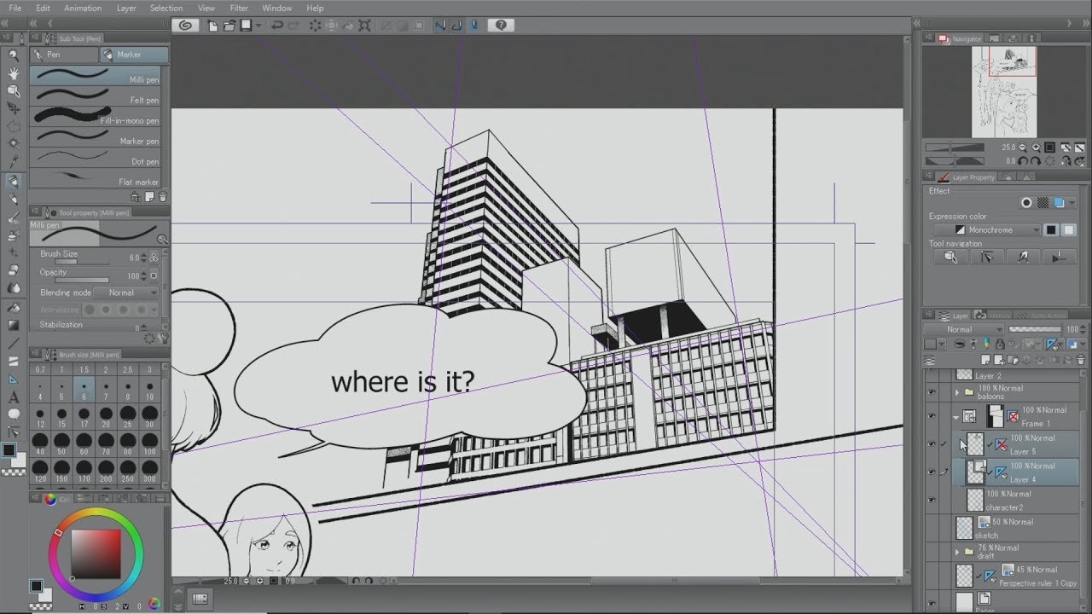1092x614 pixels.
Task: Switch to the Marker sub tool tab
Action: (134, 55)
